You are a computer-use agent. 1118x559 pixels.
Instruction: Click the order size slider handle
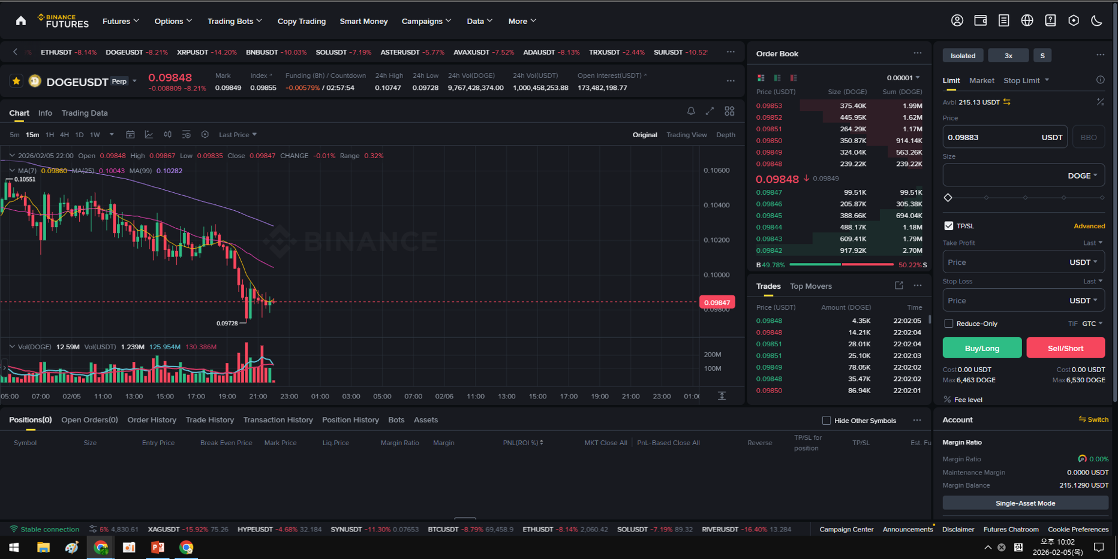(948, 198)
